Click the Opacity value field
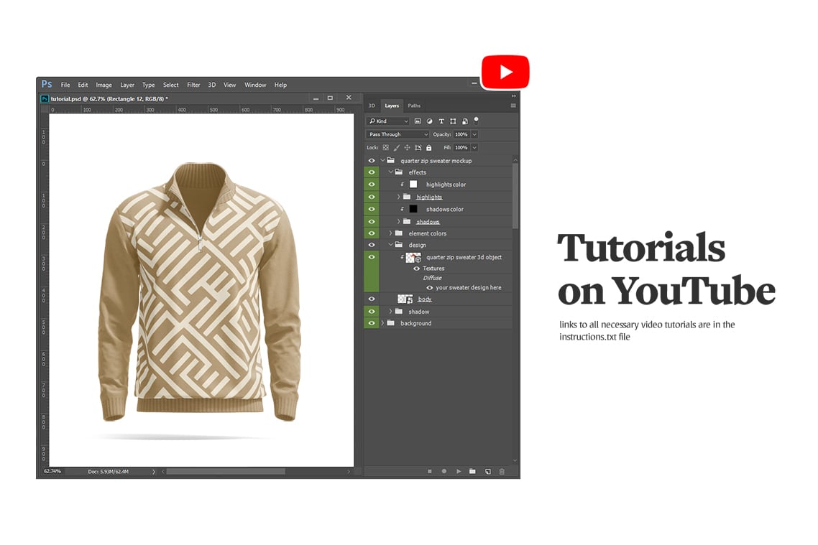The height and width of the screenshot is (545, 818). pos(461,134)
